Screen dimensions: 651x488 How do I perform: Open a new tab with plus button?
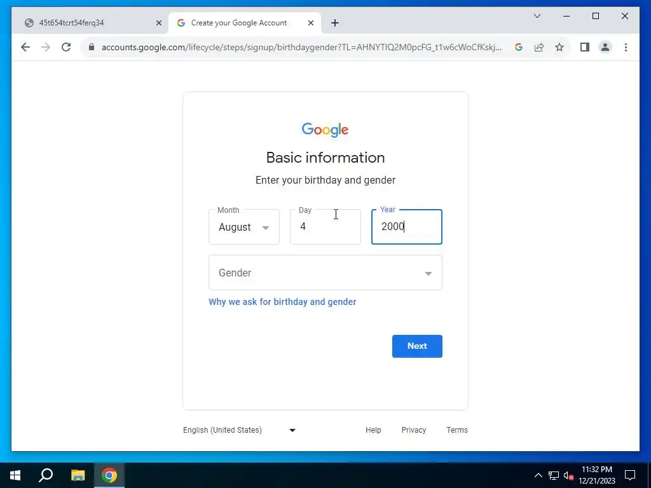click(x=335, y=24)
